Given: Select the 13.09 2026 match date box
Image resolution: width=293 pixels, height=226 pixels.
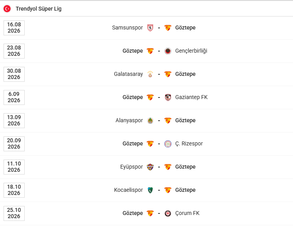Looking at the screenshot, I should tap(14, 121).
